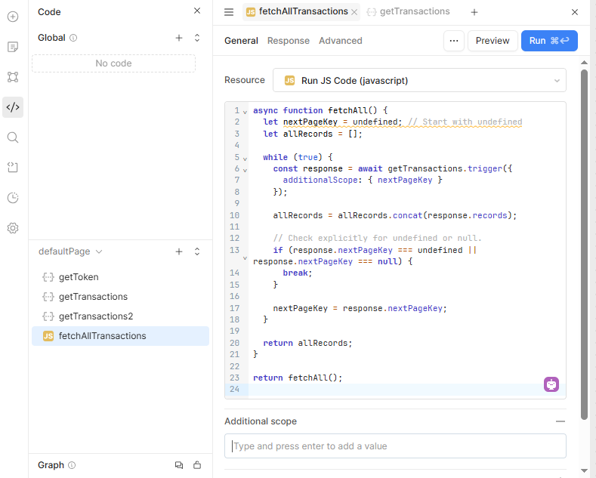Select the code </> icon in sidebar
596x478 pixels.
13,107
